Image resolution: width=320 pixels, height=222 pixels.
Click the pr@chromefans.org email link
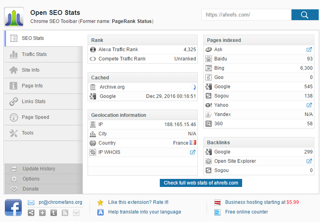[61, 202]
